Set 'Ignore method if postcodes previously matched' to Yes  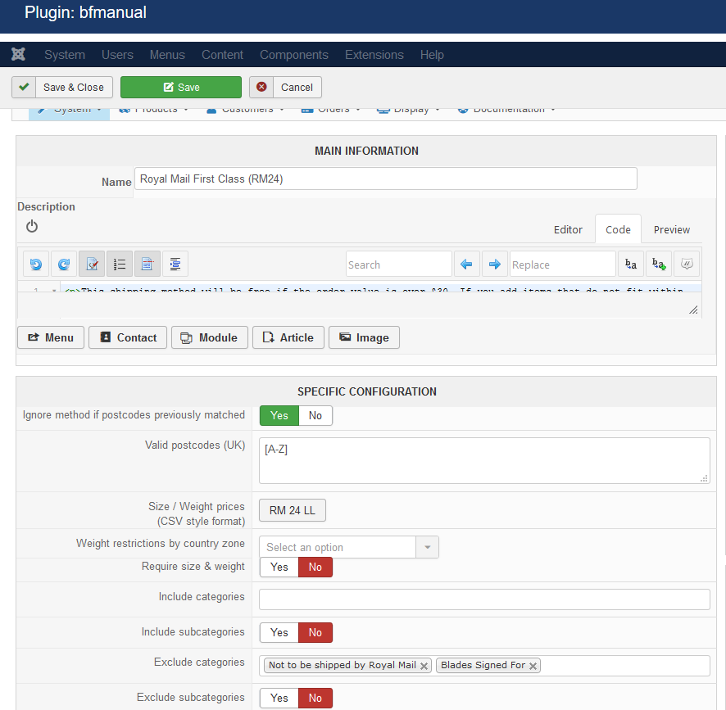279,416
